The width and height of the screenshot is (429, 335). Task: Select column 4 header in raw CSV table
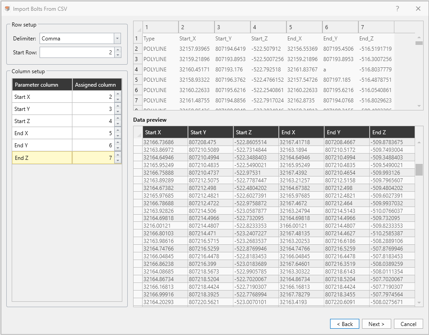268,27
